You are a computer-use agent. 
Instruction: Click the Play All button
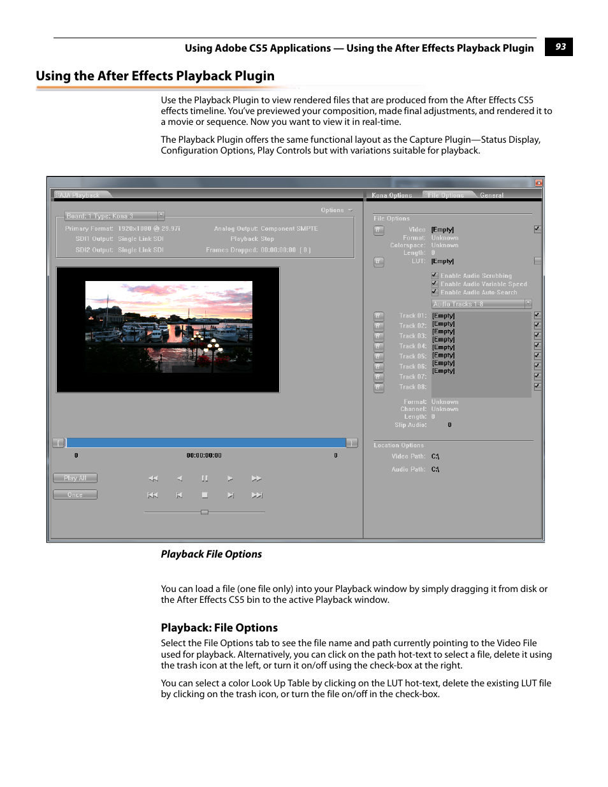(75, 477)
